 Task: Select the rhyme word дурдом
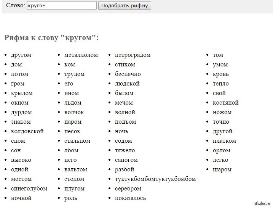21,112
